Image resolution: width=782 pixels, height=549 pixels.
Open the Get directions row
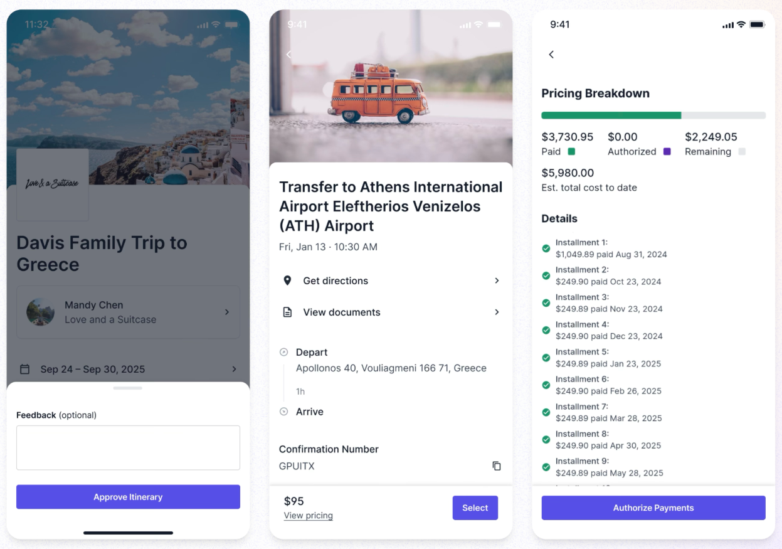pos(391,280)
